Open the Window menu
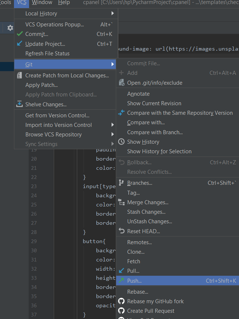239x319 pixels. [x=42, y=3]
